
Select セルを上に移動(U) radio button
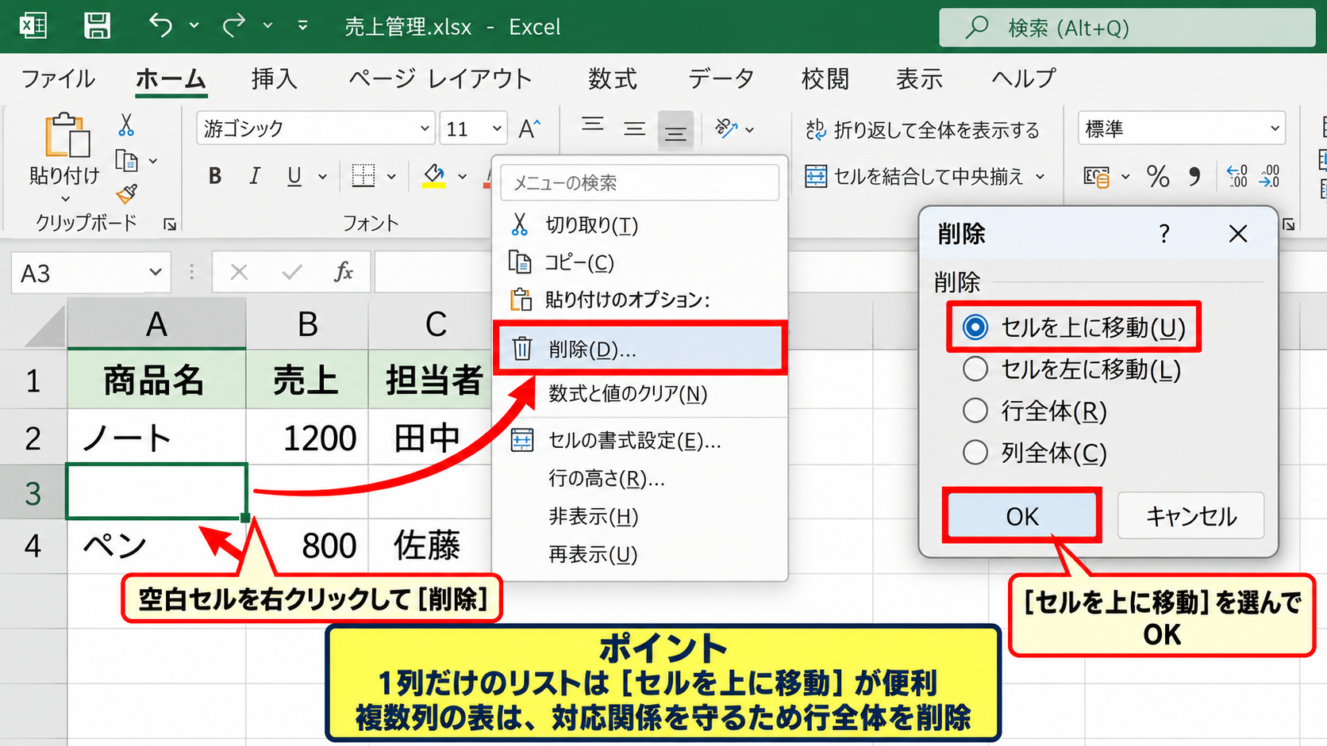tap(975, 327)
